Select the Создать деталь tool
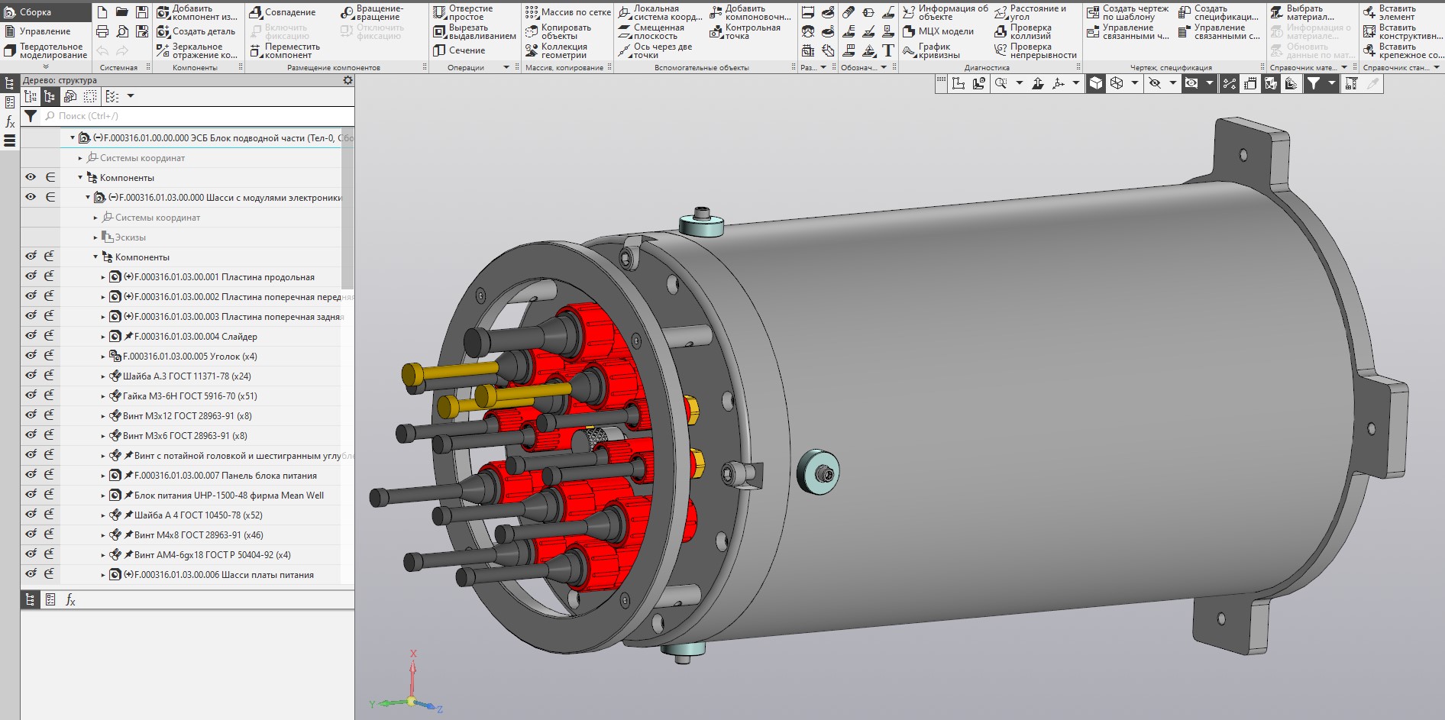This screenshot has height=720, width=1445. tap(196, 31)
